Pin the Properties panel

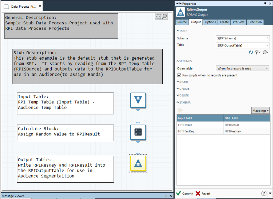pyautogui.click(x=265, y=3)
